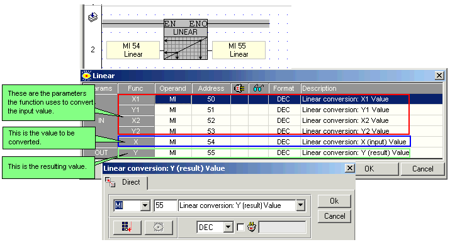Click the MI 54 Linear input operand box
The height and width of the screenshot is (242, 450).
click(x=133, y=50)
